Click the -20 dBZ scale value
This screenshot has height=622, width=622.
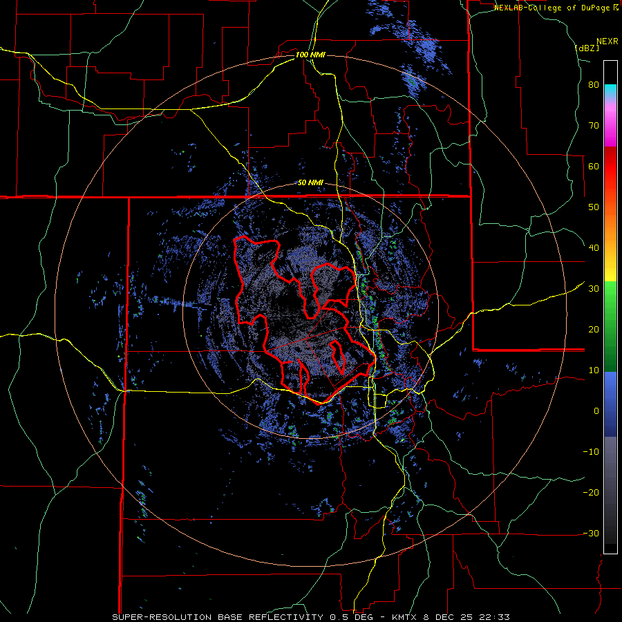pyautogui.click(x=591, y=493)
